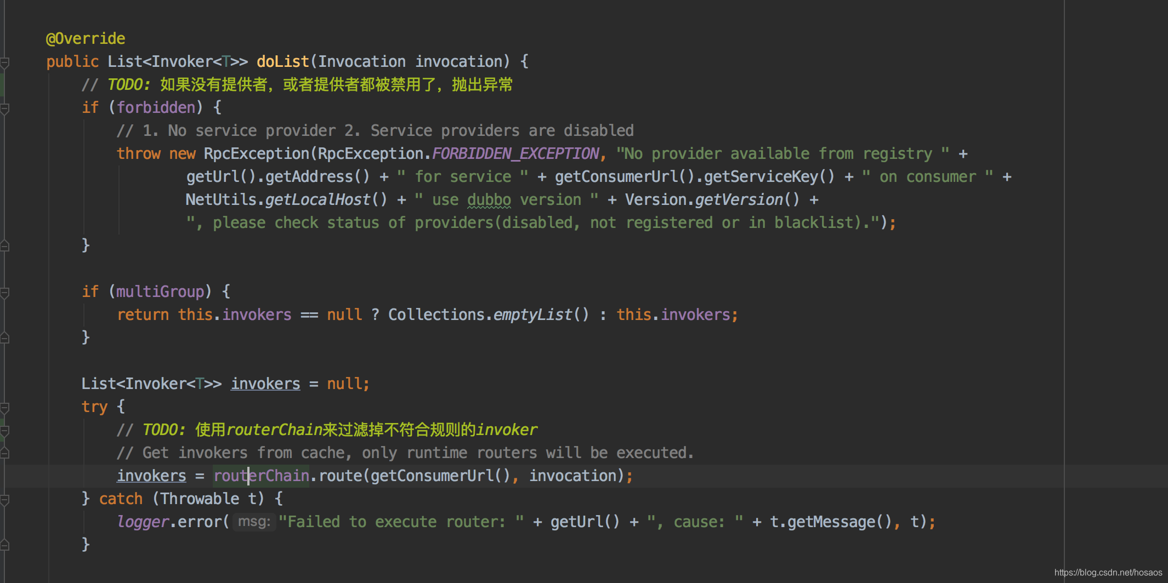The width and height of the screenshot is (1168, 583).
Task: Click the catch keyword
Action: tap(121, 499)
